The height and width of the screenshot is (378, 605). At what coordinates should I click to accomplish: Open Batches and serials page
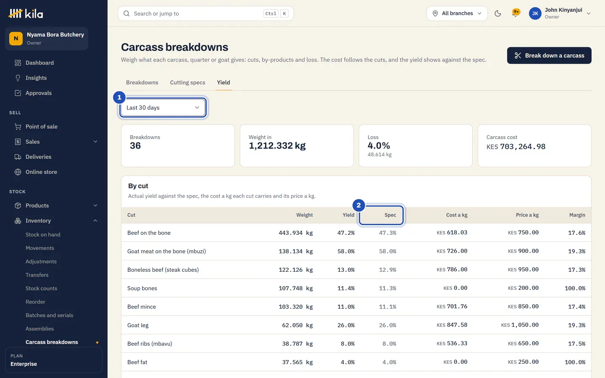pyautogui.click(x=49, y=315)
